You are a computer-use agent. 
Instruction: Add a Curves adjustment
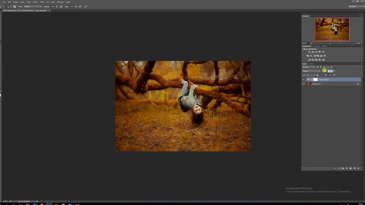coord(316,52)
